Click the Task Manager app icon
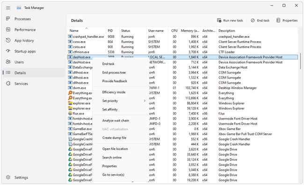 point(19,8)
